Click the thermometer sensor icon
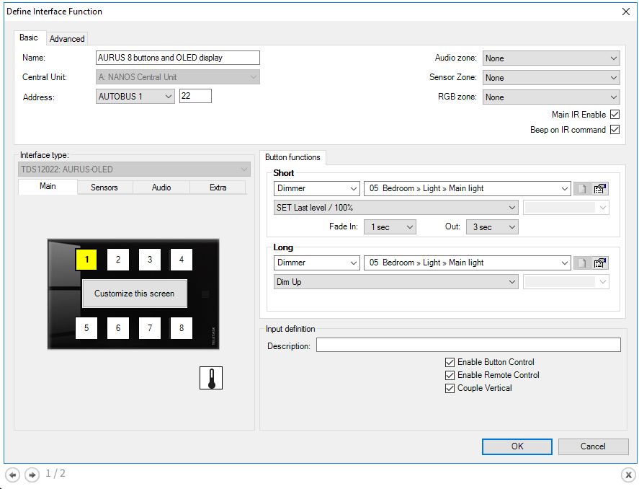Viewport: 639px width, 489px height. pos(211,378)
